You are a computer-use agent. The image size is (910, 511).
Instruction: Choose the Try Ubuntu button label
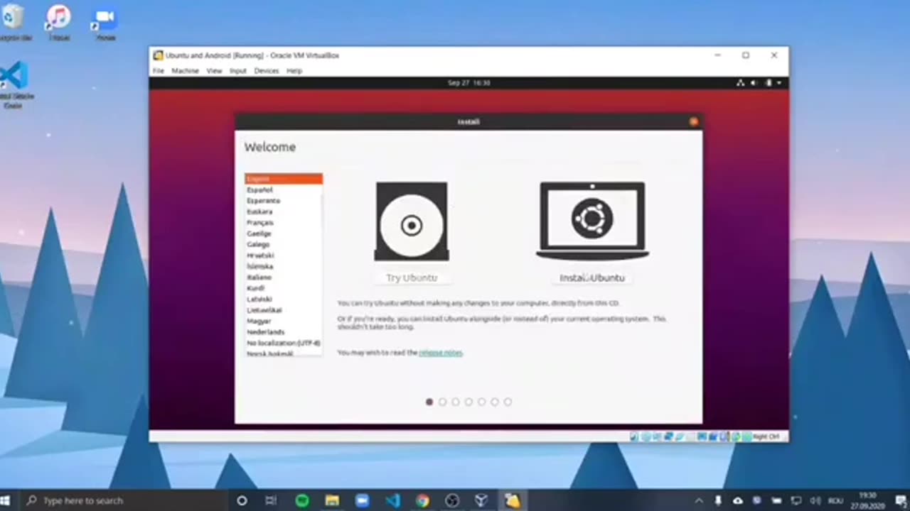pyautogui.click(x=412, y=278)
